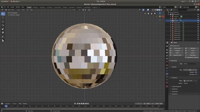Switch to the Shading workspace tab
Image resolution: width=200 pixels, height=112 pixels.
tap(65, 7)
